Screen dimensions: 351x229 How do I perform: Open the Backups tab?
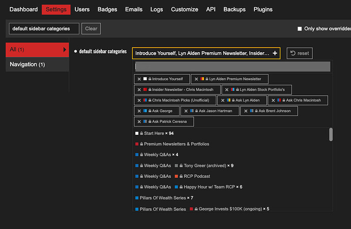pyautogui.click(x=235, y=9)
